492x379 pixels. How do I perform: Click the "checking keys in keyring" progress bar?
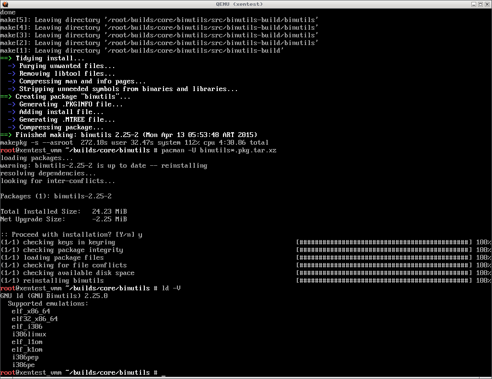pyautogui.click(x=384, y=242)
